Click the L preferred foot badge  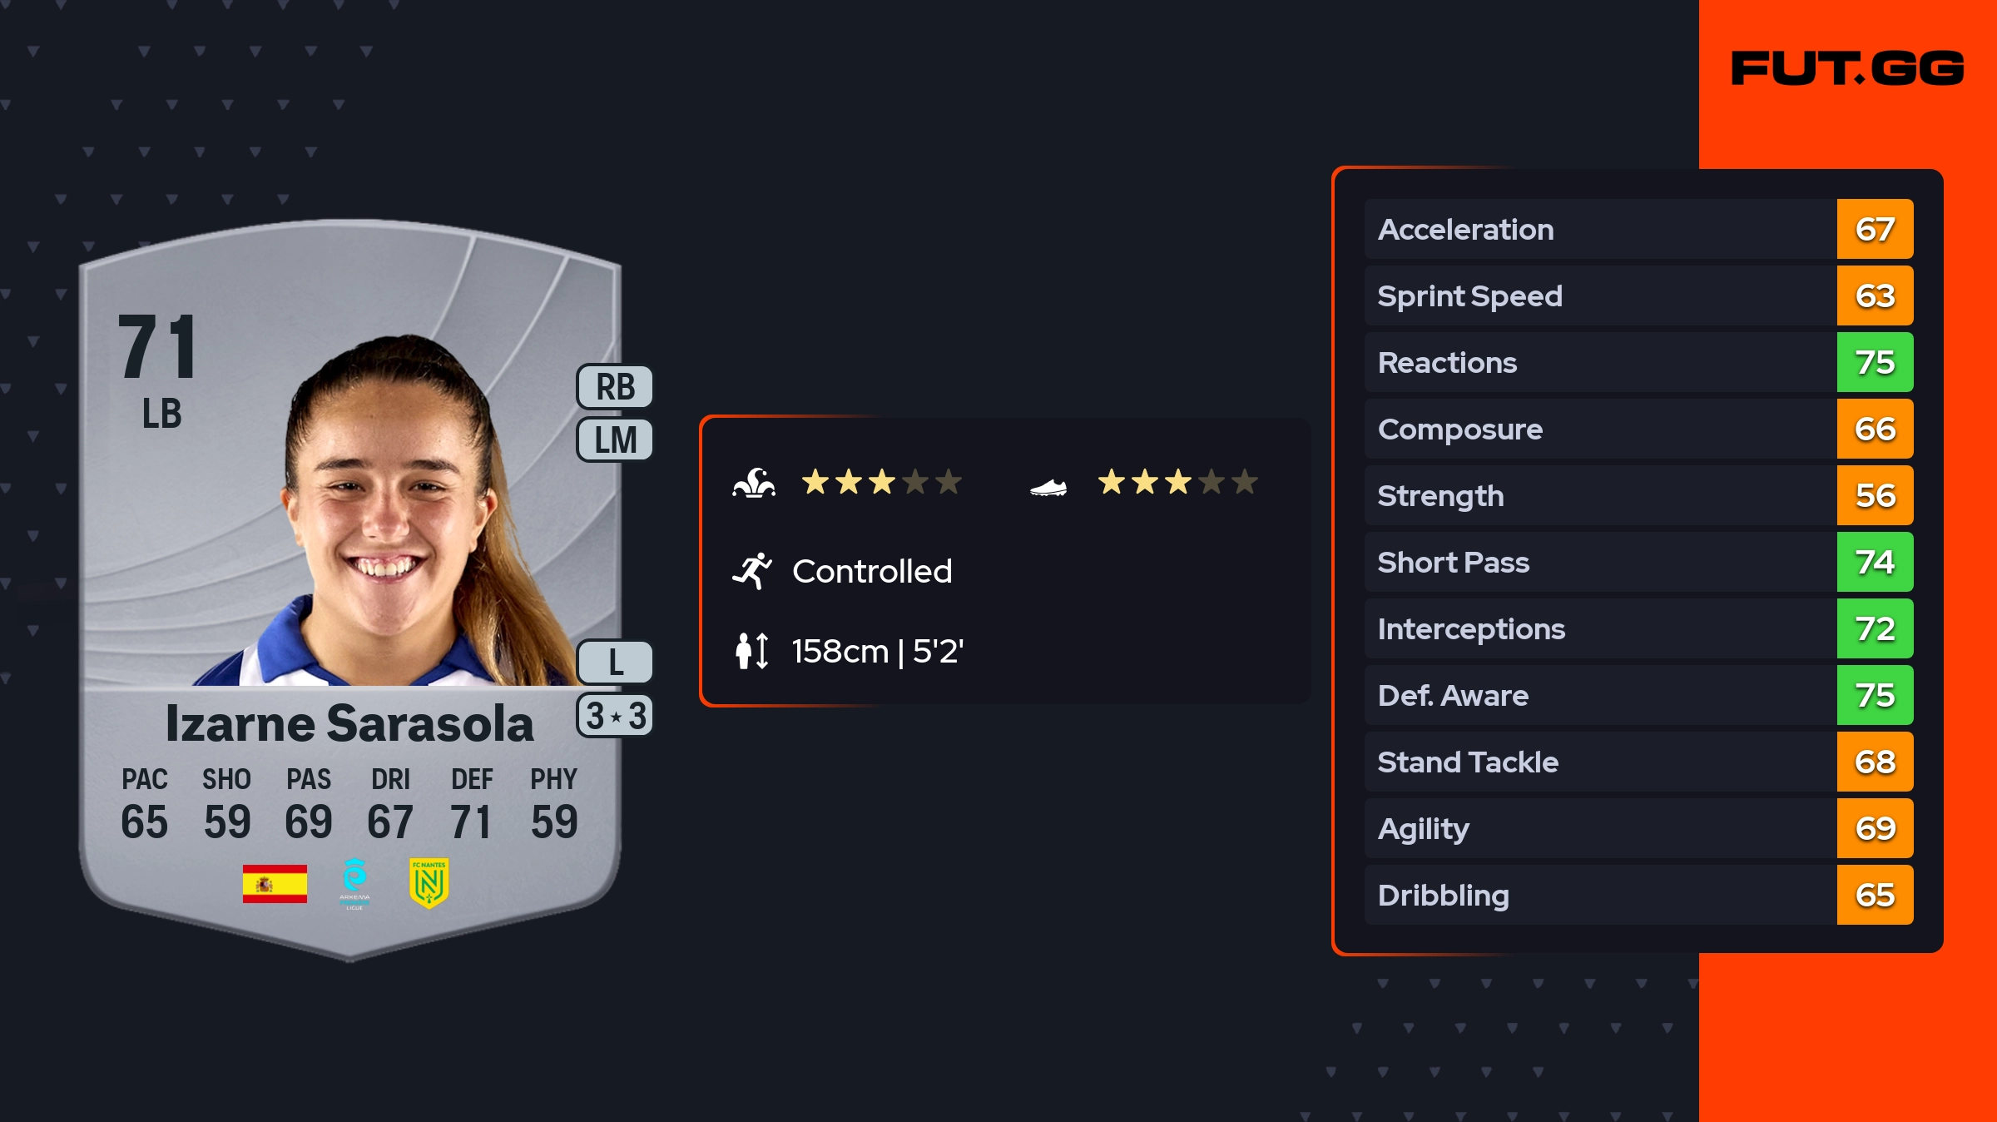[x=615, y=663]
